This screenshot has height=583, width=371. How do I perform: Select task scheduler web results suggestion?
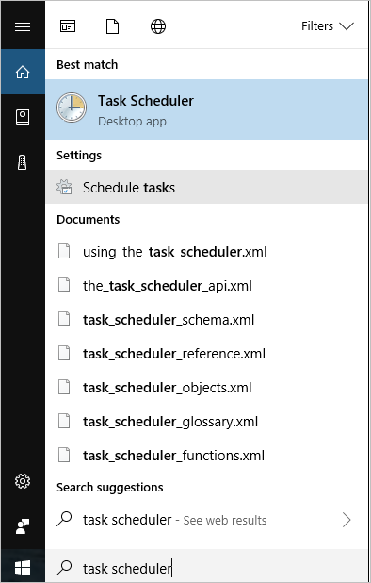(206, 520)
